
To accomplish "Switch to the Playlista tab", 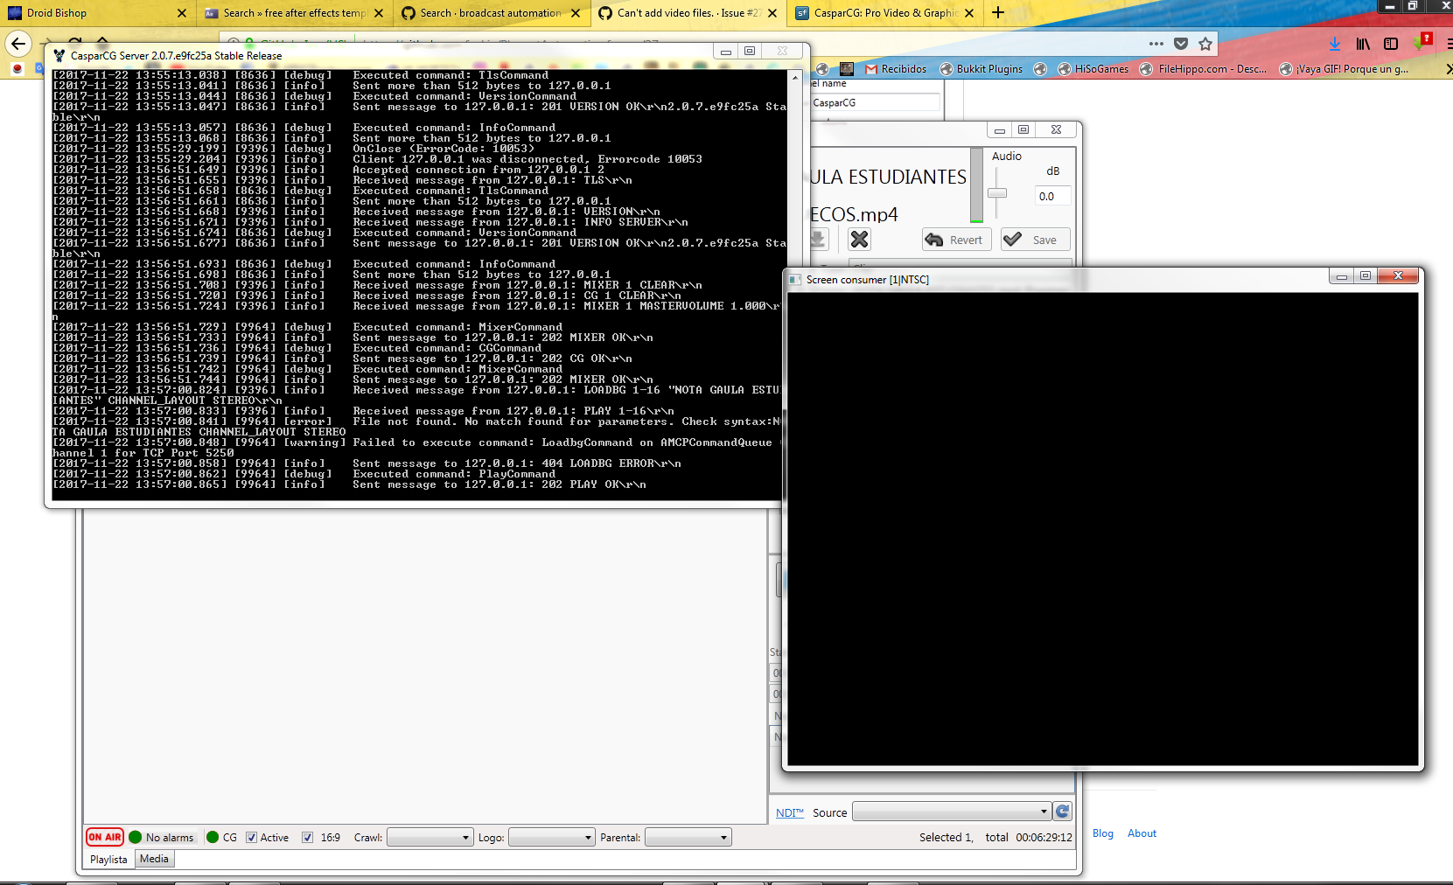I will click(108, 860).
